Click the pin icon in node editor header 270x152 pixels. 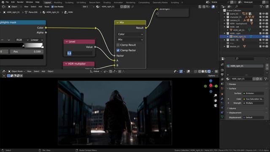[x=132, y=7]
